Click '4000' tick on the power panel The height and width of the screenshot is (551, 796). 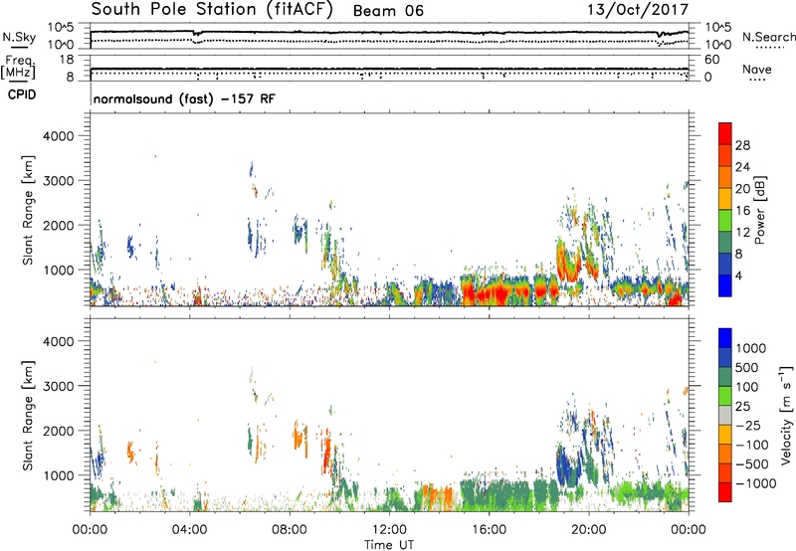click(58, 136)
